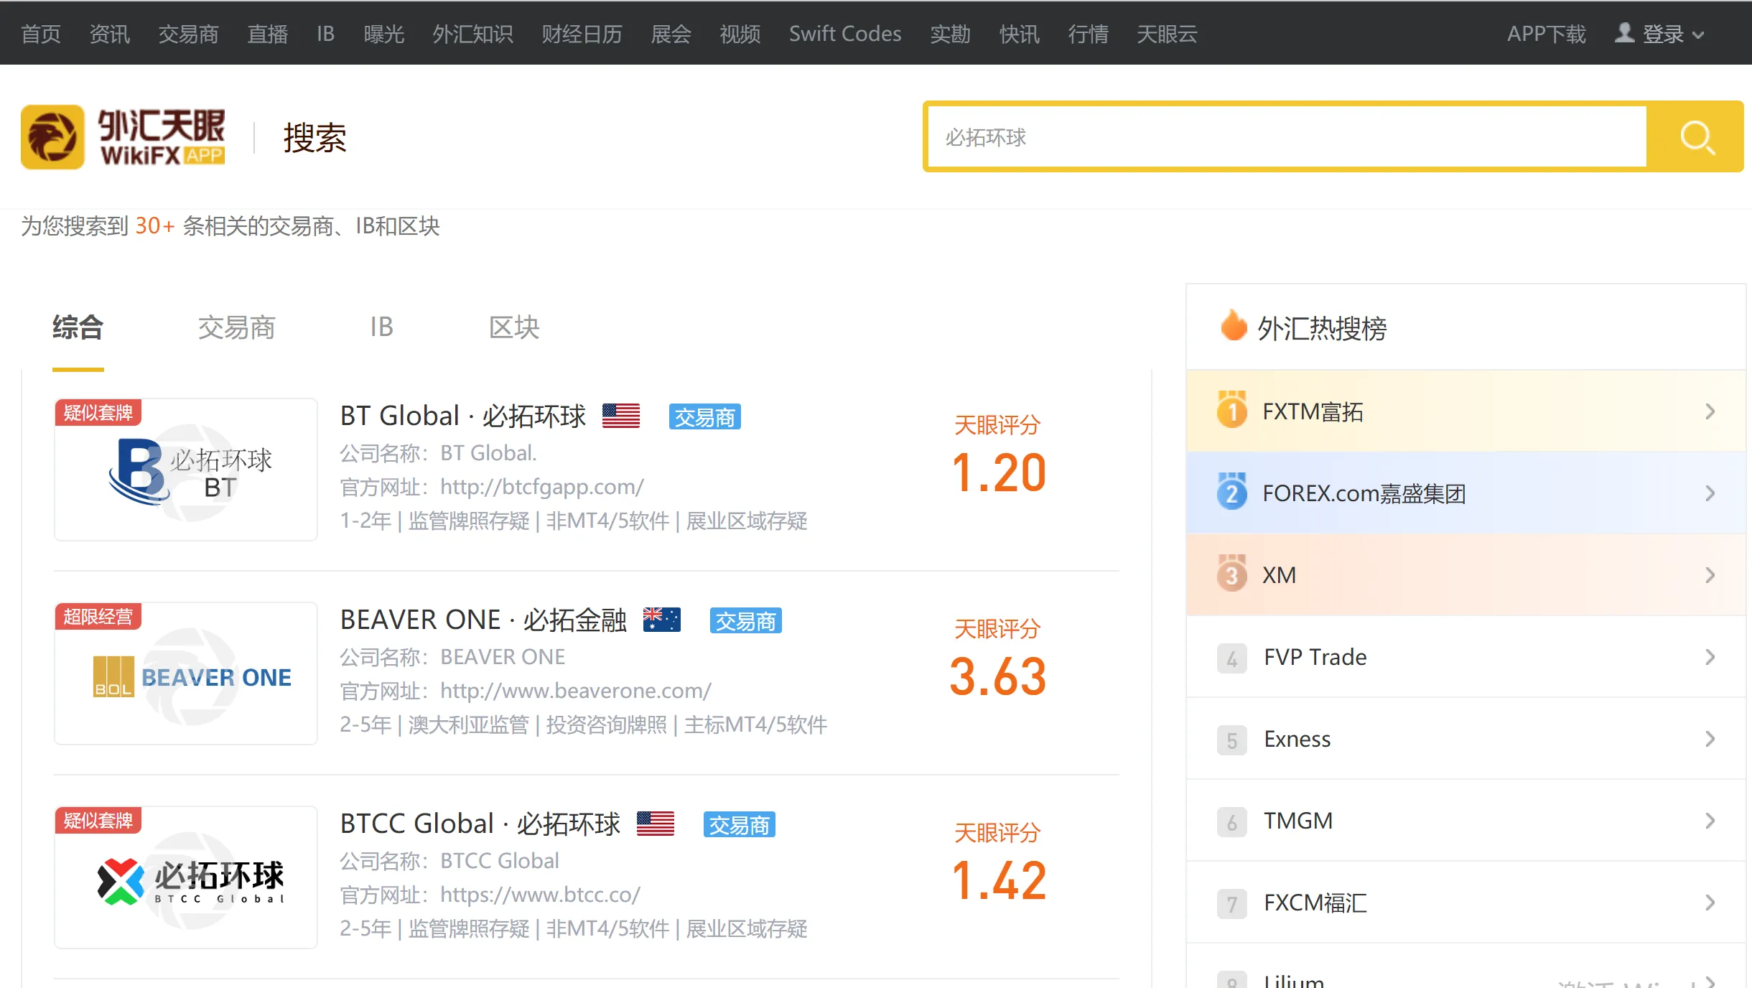Open XM via its right chevron
Viewport: 1752px width, 988px height.
pyautogui.click(x=1710, y=575)
